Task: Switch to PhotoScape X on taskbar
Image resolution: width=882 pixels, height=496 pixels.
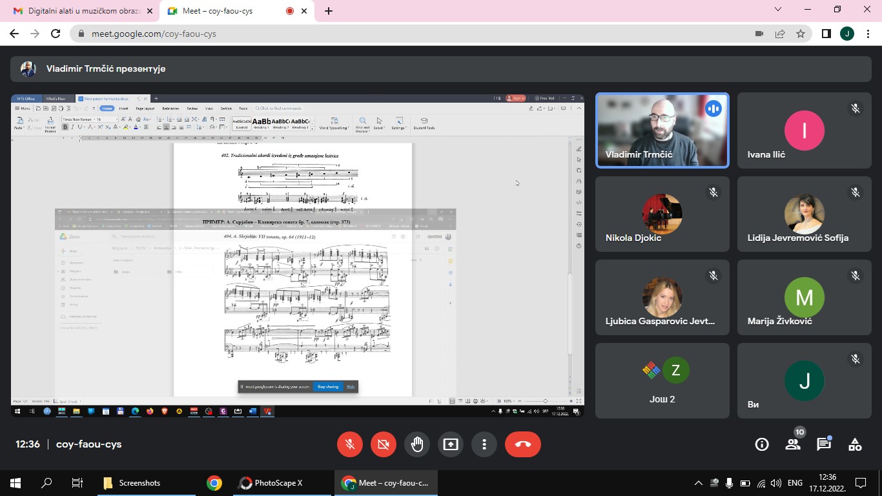Action: tap(282, 482)
